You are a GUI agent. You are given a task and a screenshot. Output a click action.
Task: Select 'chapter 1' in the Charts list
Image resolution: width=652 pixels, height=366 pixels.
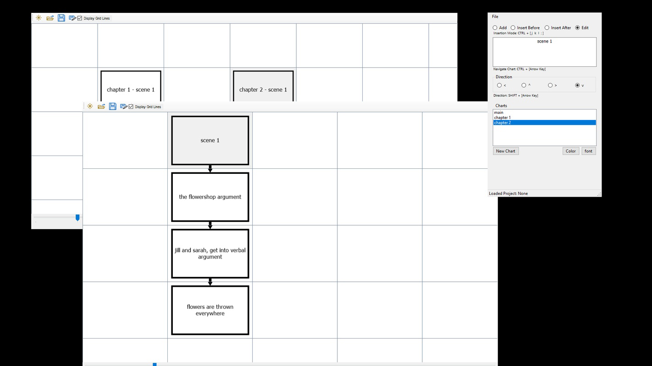(x=545, y=118)
